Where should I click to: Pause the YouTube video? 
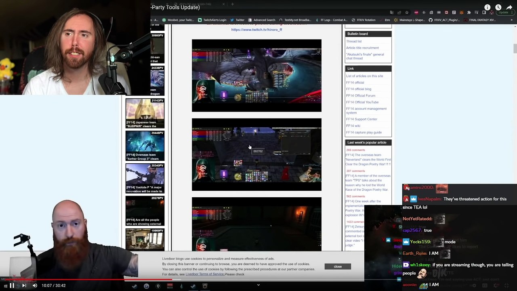point(12,285)
